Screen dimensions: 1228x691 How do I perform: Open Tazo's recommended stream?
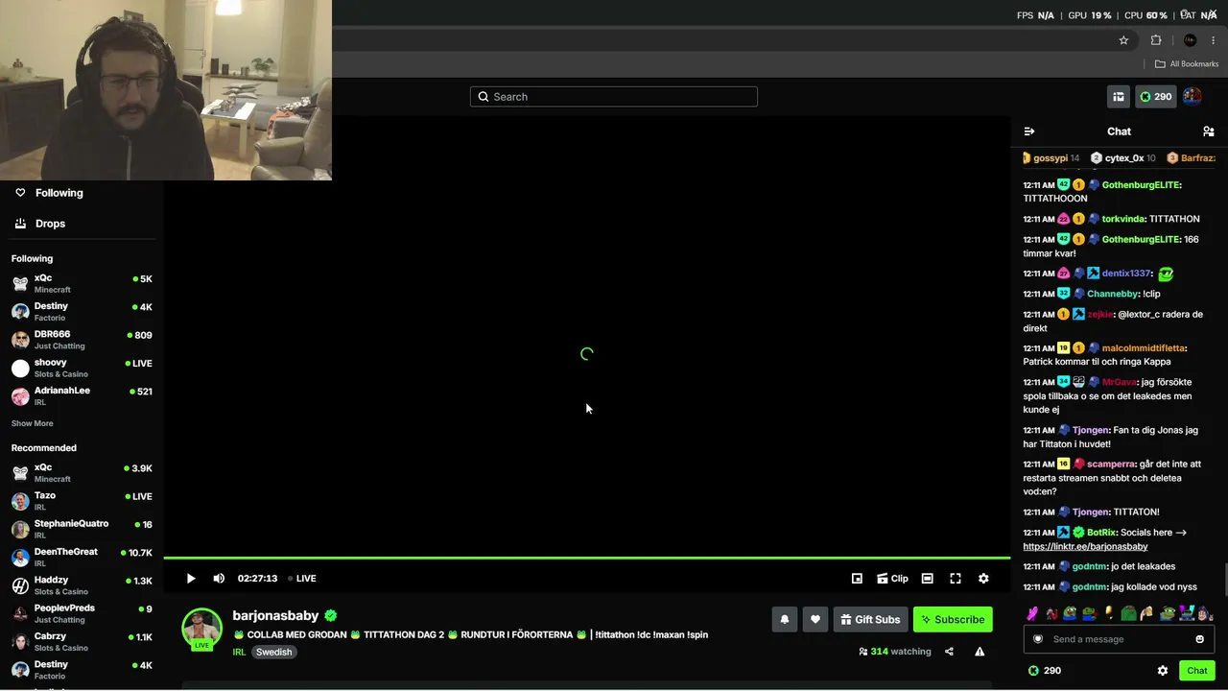coord(82,501)
